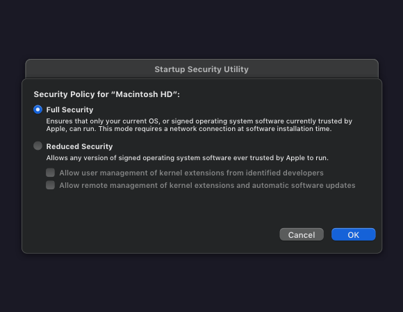This screenshot has height=312, width=403.
Task: Select the Full Security radio button
Action: click(38, 110)
